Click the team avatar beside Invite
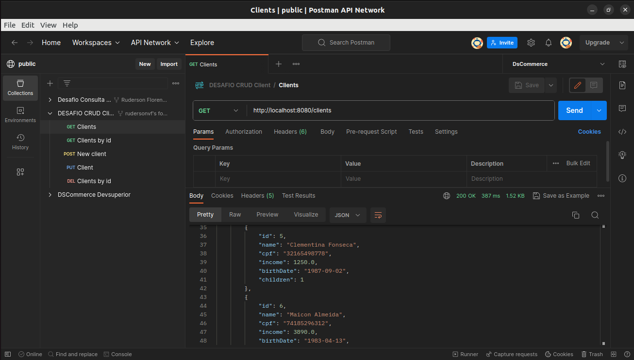Viewport: 634px width, 360px height. click(x=477, y=43)
